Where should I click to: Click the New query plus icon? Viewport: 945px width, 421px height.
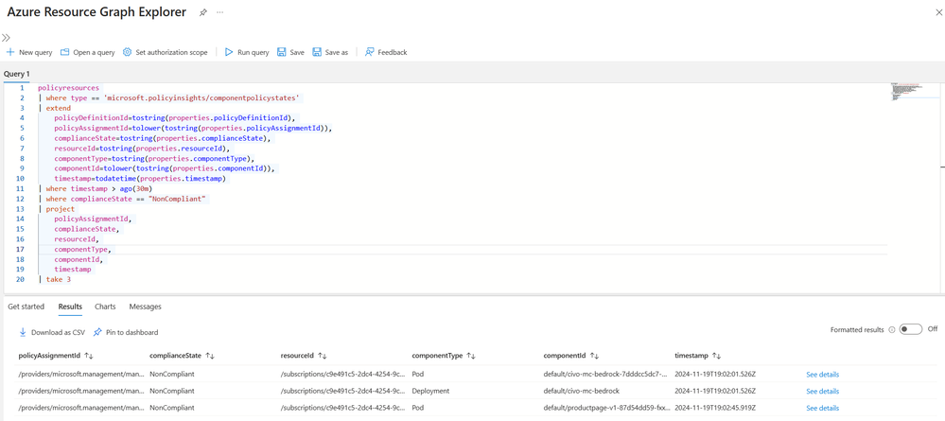[10, 52]
